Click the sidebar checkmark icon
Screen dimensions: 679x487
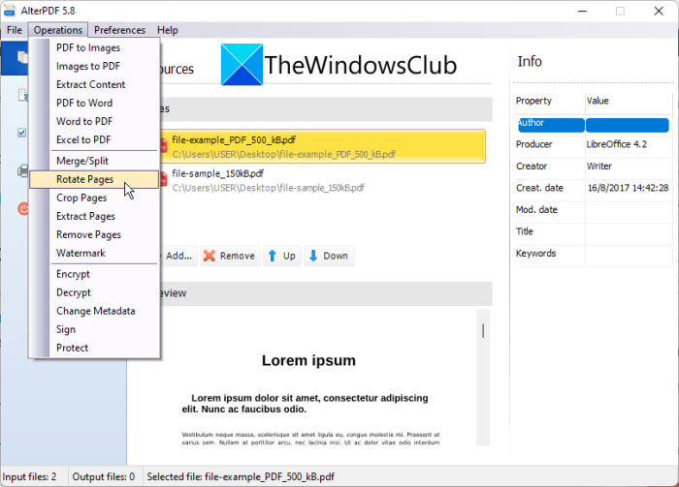click(x=21, y=133)
